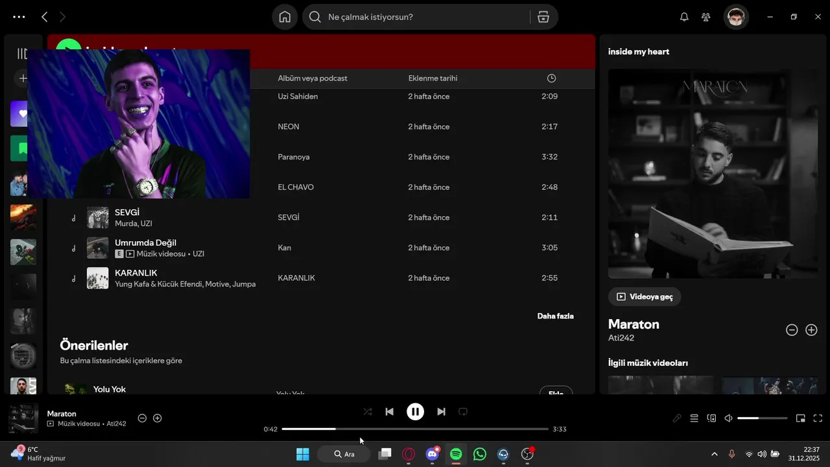The width and height of the screenshot is (830, 467).
Task: Open Ati242 link in now playing bar
Action: coord(116,424)
